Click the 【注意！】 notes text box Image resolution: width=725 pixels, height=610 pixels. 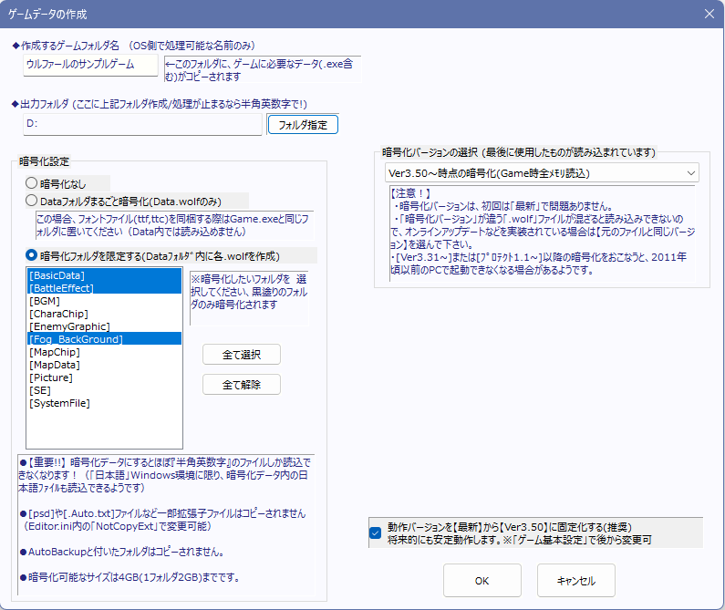click(x=543, y=233)
